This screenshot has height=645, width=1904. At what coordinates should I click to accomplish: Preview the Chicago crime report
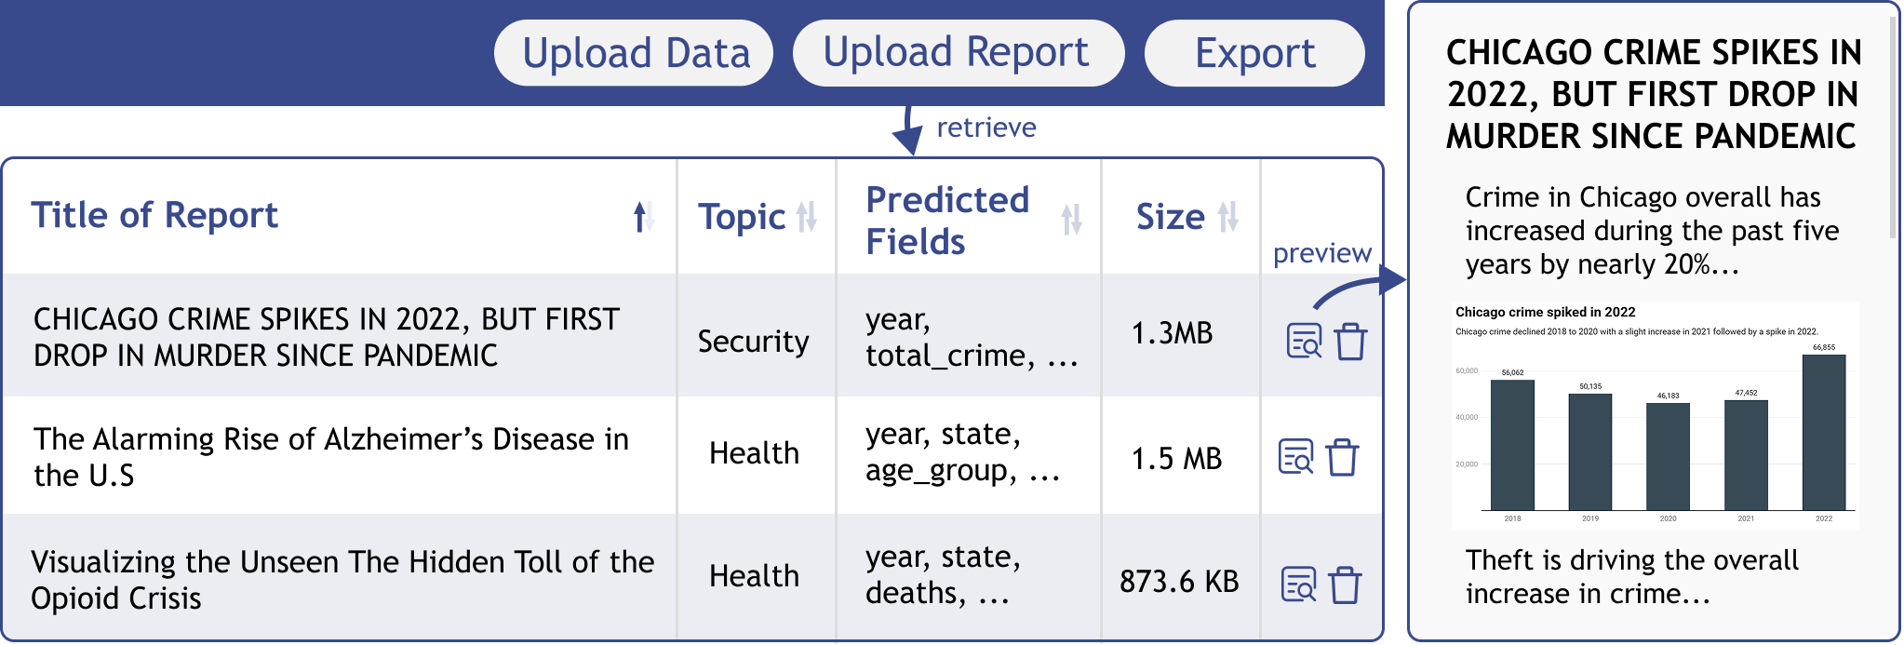tap(1303, 342)
